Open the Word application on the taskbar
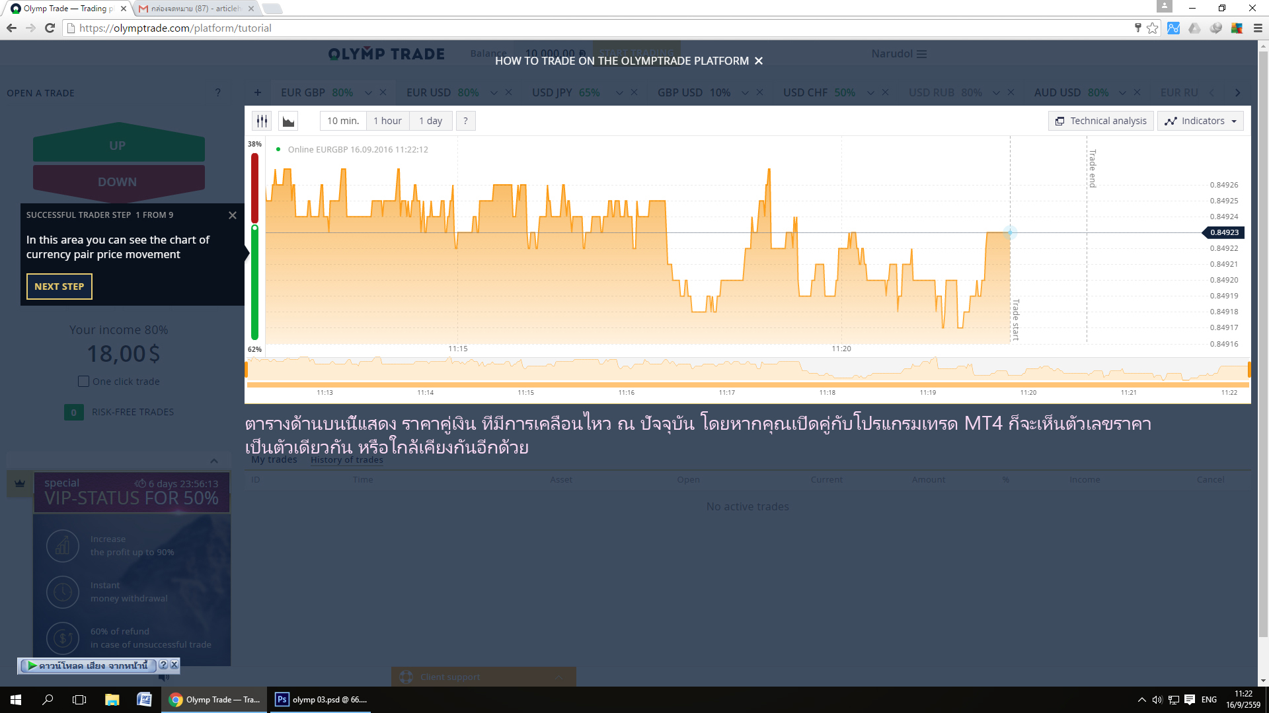Screen dimensions: 1269x713 tap(144, 700)
